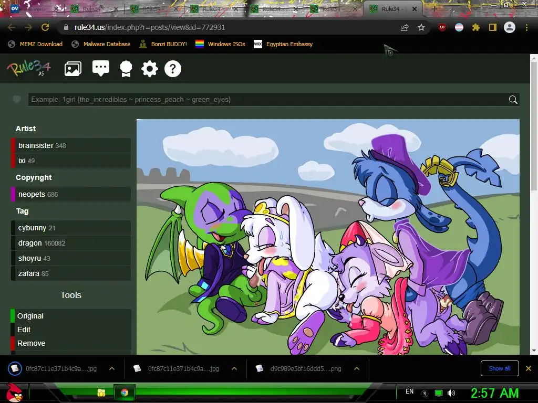Open the uBlock Origin extension icon
Viewport: 538px width, 403px height.
click(x=442, y=27)
